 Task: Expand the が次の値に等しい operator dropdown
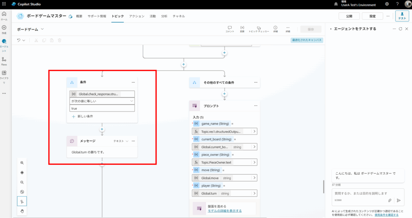click(x=102, y=101)
